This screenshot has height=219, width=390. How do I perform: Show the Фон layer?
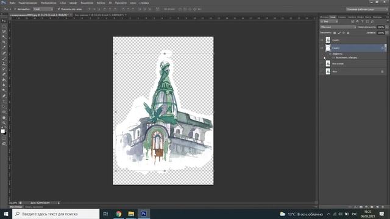[x=322, y=72]
